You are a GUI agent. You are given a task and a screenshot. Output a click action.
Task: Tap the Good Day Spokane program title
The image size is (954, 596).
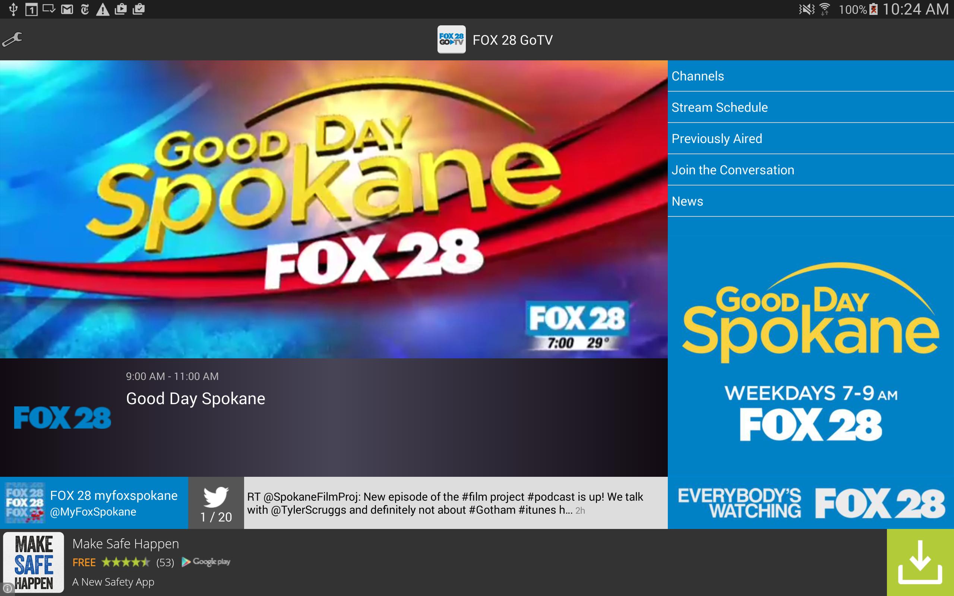196,399
